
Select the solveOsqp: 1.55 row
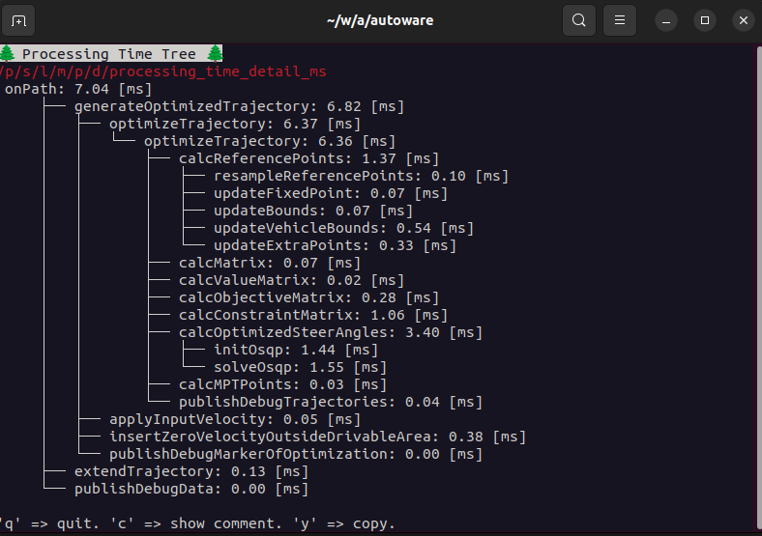coord(300,368)
